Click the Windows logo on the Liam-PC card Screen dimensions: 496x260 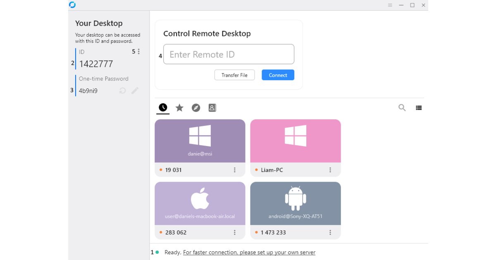pos(296,136)
